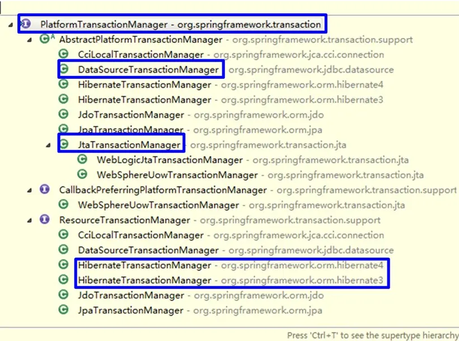This screenshot has width=459, height=341.
Task: Collapse the CallbackPreferringPlatformTransactionManager node
Action: (29, 191)
